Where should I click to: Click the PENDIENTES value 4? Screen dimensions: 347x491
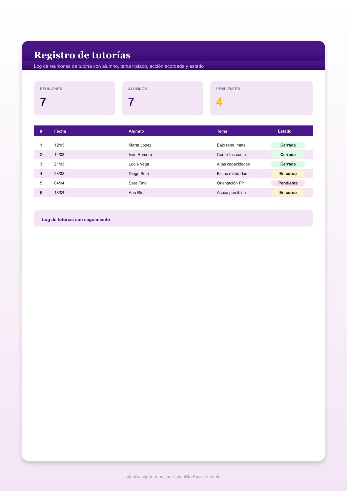[x=219, y=102]
